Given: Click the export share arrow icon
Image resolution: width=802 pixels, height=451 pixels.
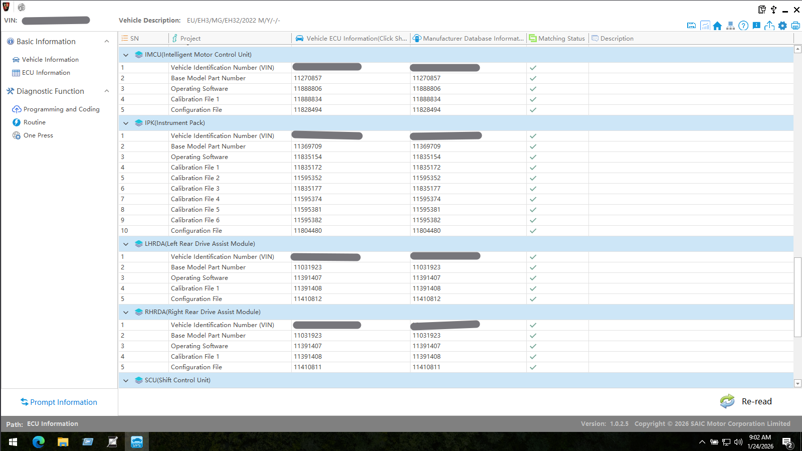Looking at the screenshot, I should 769,26.
